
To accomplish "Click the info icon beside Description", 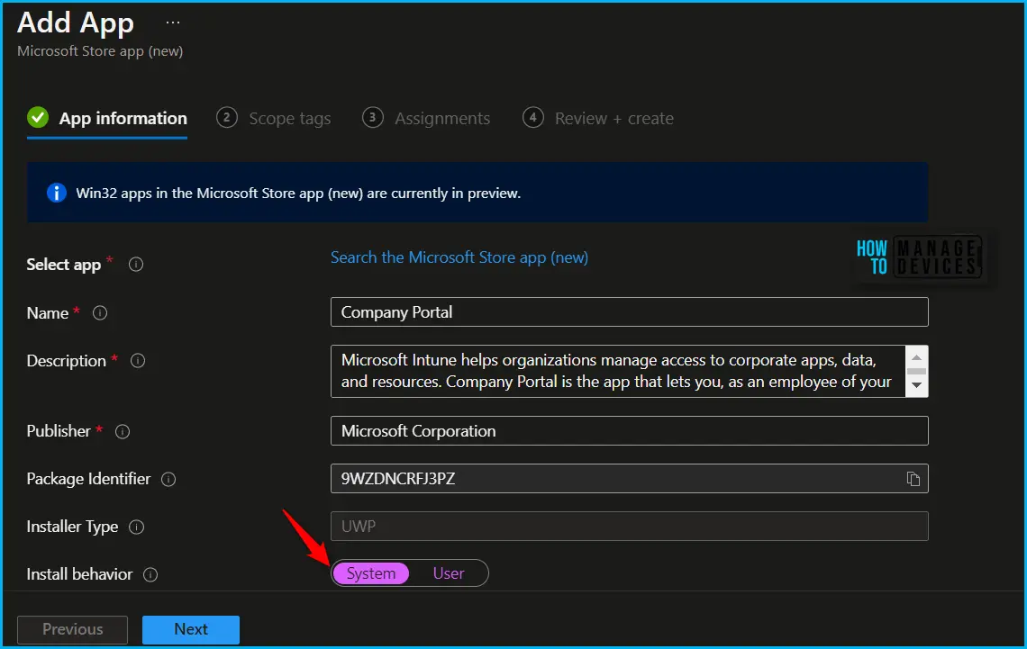I will coord(138,360).
